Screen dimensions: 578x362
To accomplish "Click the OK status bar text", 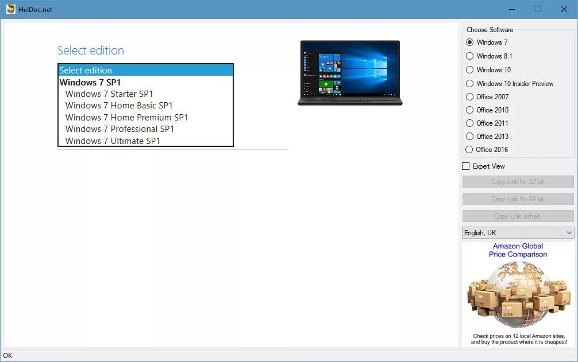I will [x=7, y=355].
